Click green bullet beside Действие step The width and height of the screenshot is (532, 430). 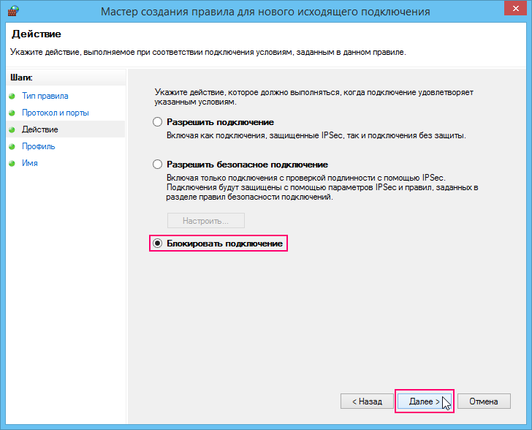pos(12,129)
